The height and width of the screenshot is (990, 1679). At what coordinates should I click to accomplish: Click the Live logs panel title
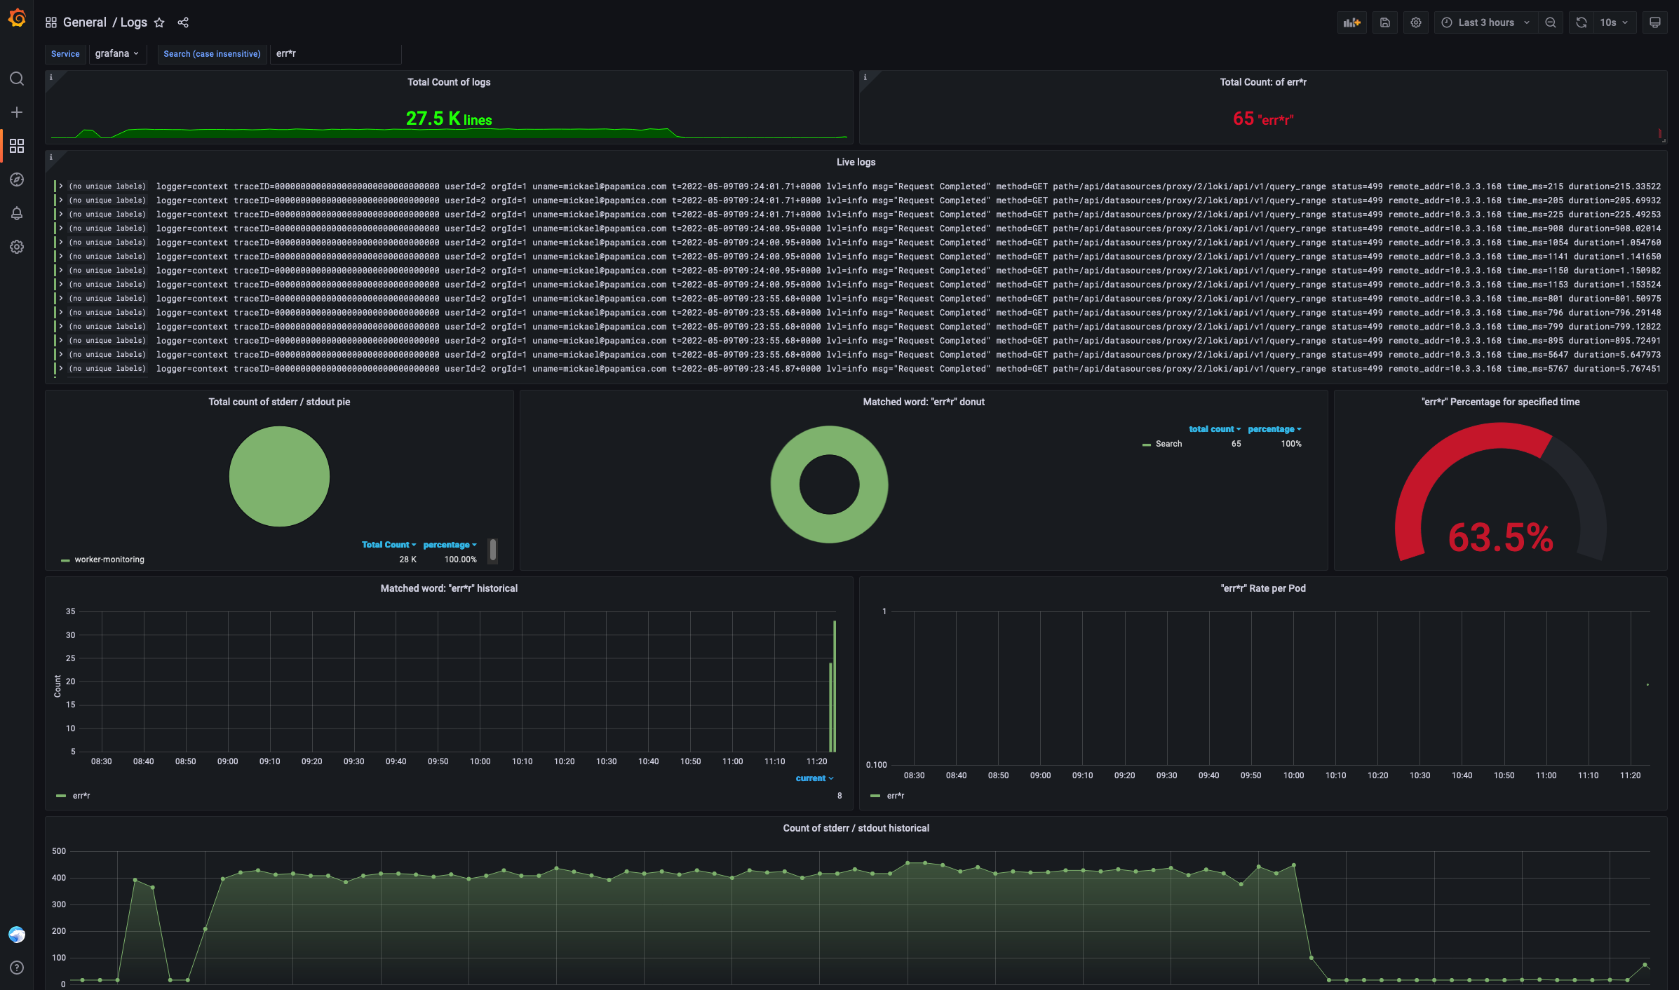pyautogui.click(x=855, y=162)
